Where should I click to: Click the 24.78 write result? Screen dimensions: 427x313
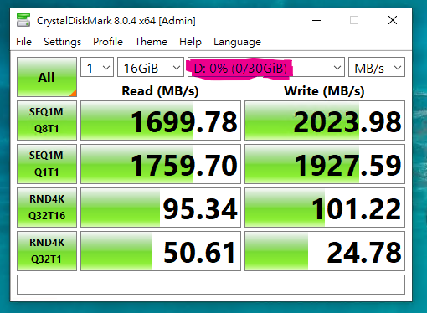[325, 251]
